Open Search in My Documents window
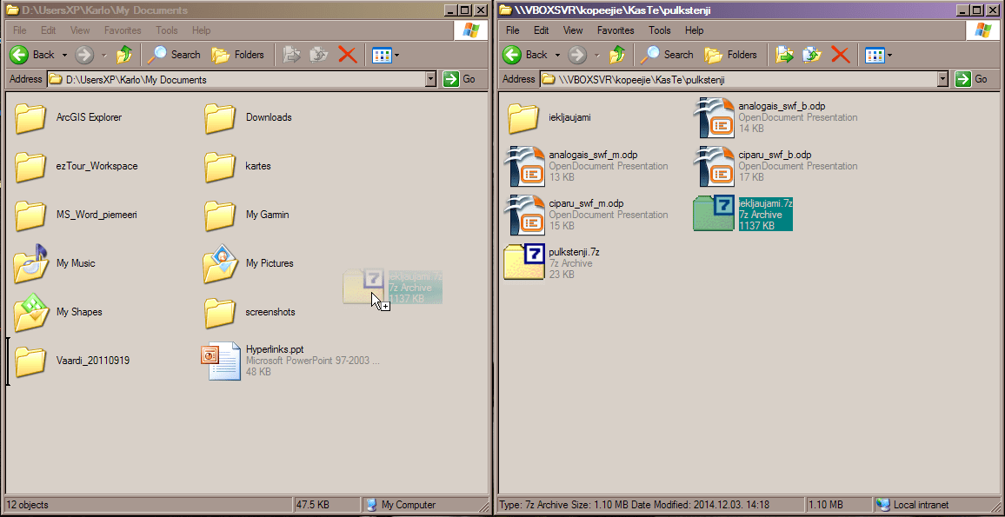 [x=175, y=55]
